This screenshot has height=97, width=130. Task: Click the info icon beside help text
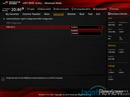(x=3, y=79)
